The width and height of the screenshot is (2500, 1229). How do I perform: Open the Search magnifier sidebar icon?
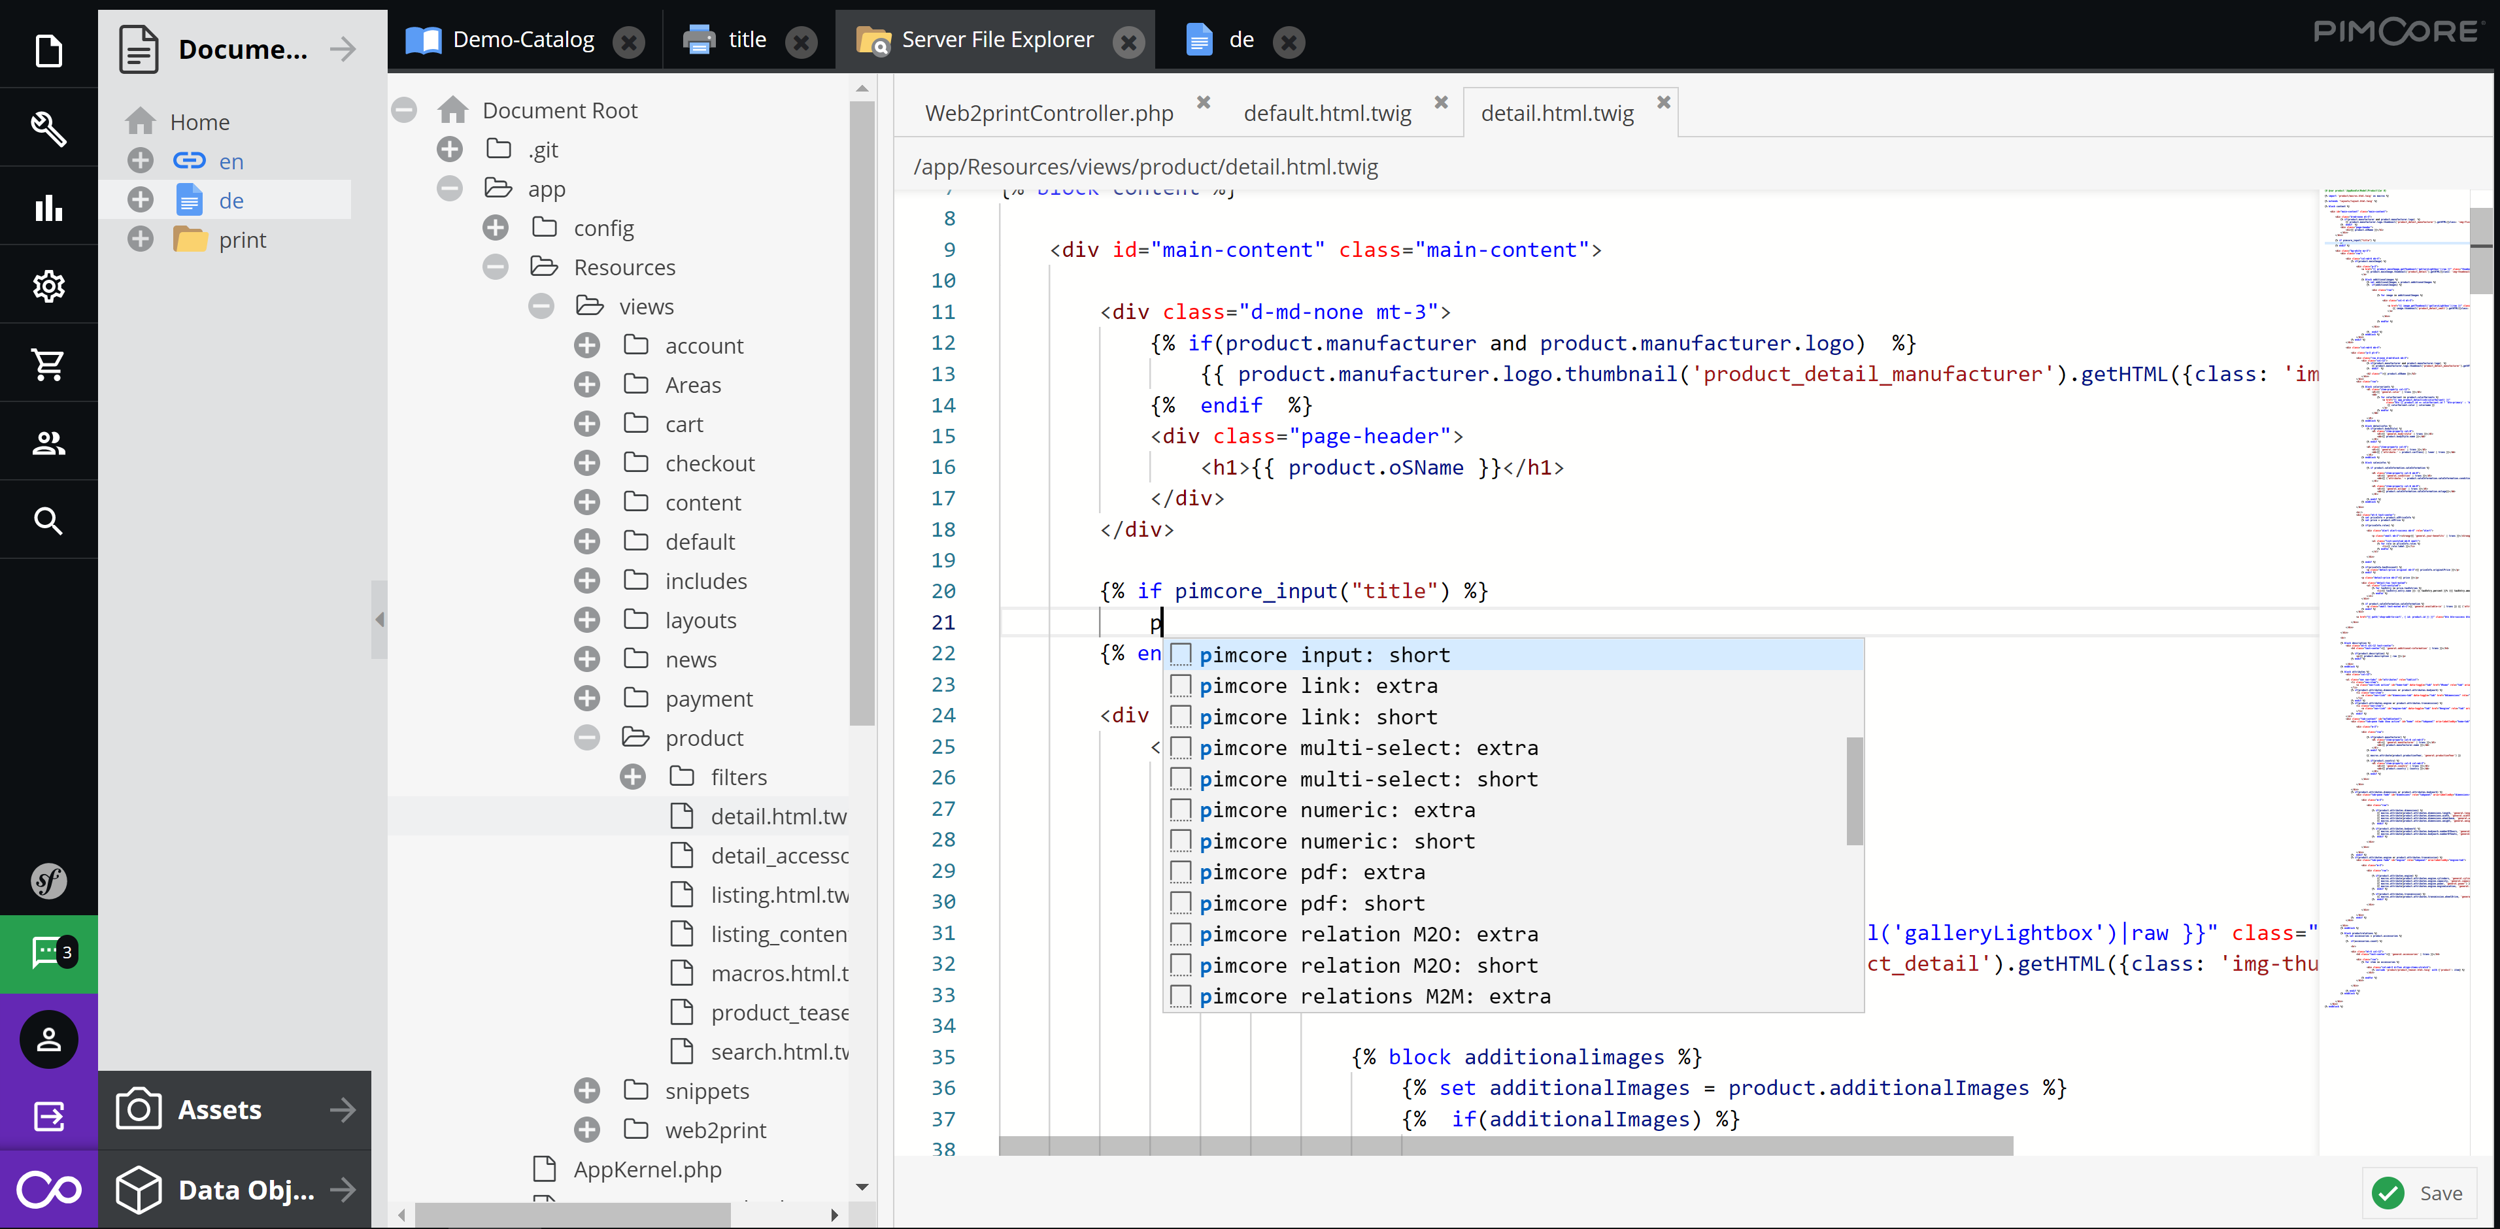click(x=48, y=521)
